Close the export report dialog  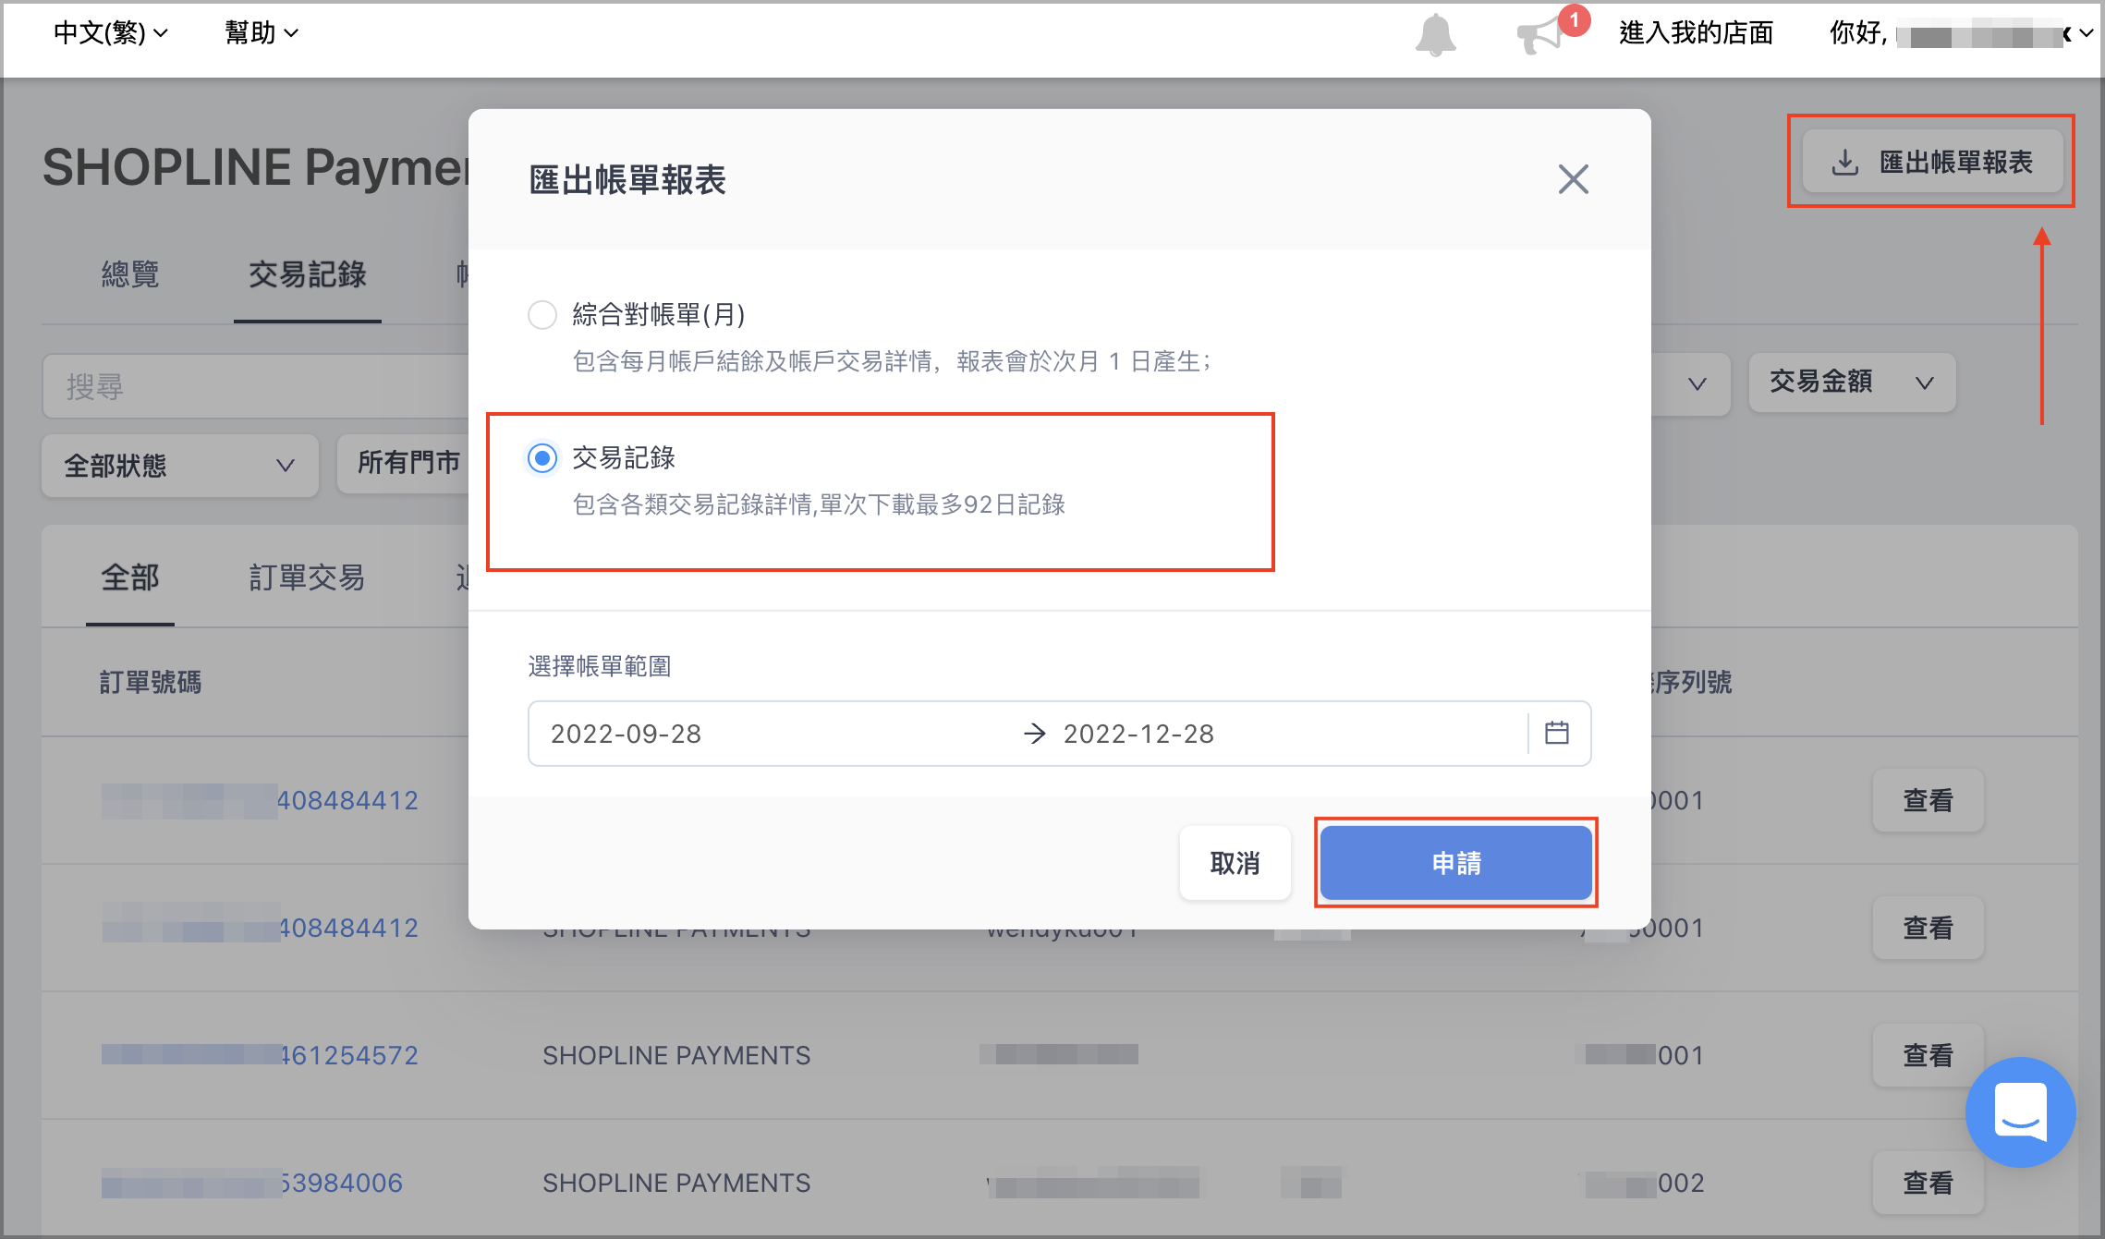point(1573,179)
